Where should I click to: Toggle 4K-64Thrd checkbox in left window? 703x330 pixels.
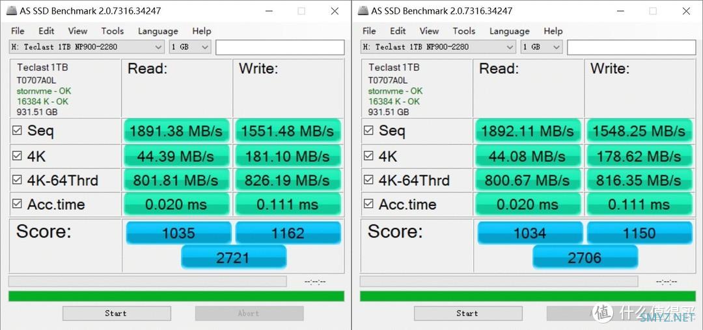[17, 180]
